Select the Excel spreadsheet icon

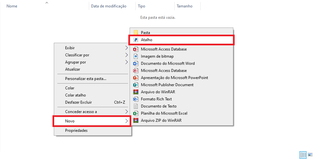[x=136, y=113]
